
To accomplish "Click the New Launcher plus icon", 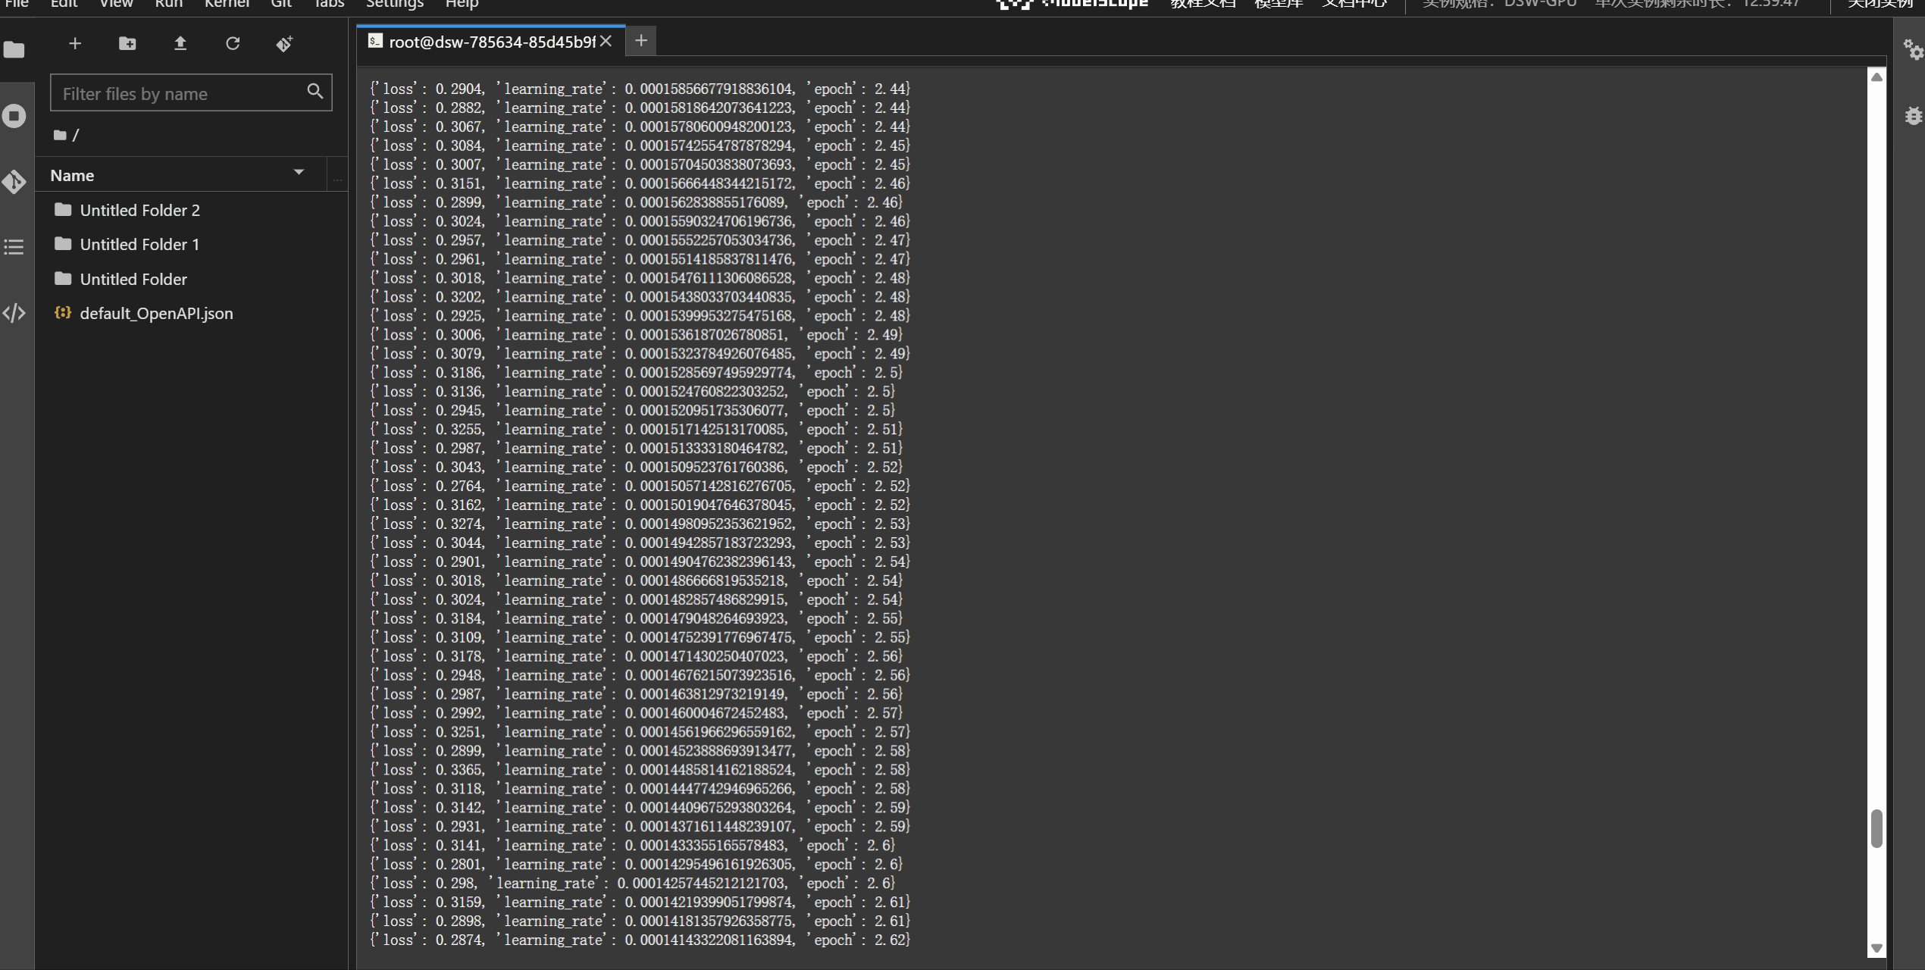I will 74,44.
